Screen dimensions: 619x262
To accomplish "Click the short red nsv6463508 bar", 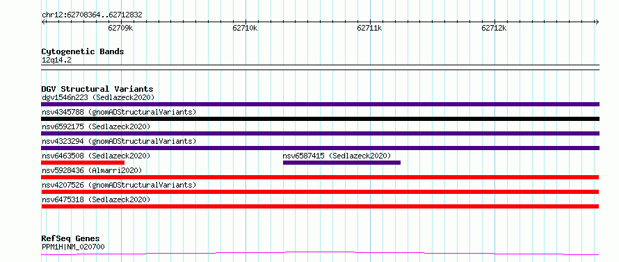I will pyautogui.click(x=83, y=163).
